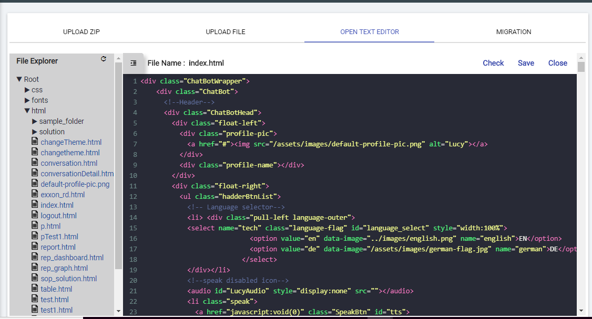Click file icon beside table.html

(x=35, y=289)
